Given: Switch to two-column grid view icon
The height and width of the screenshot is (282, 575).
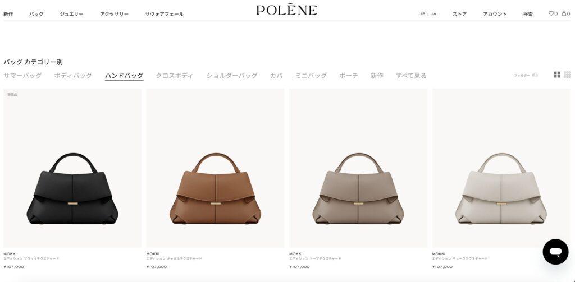Looking at the screenshot, I should (x=556, y=75).
